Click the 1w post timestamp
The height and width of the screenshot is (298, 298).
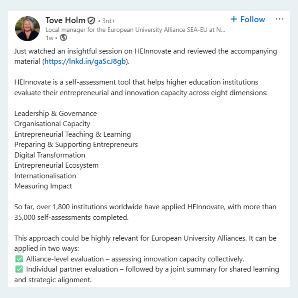point(49,38)
